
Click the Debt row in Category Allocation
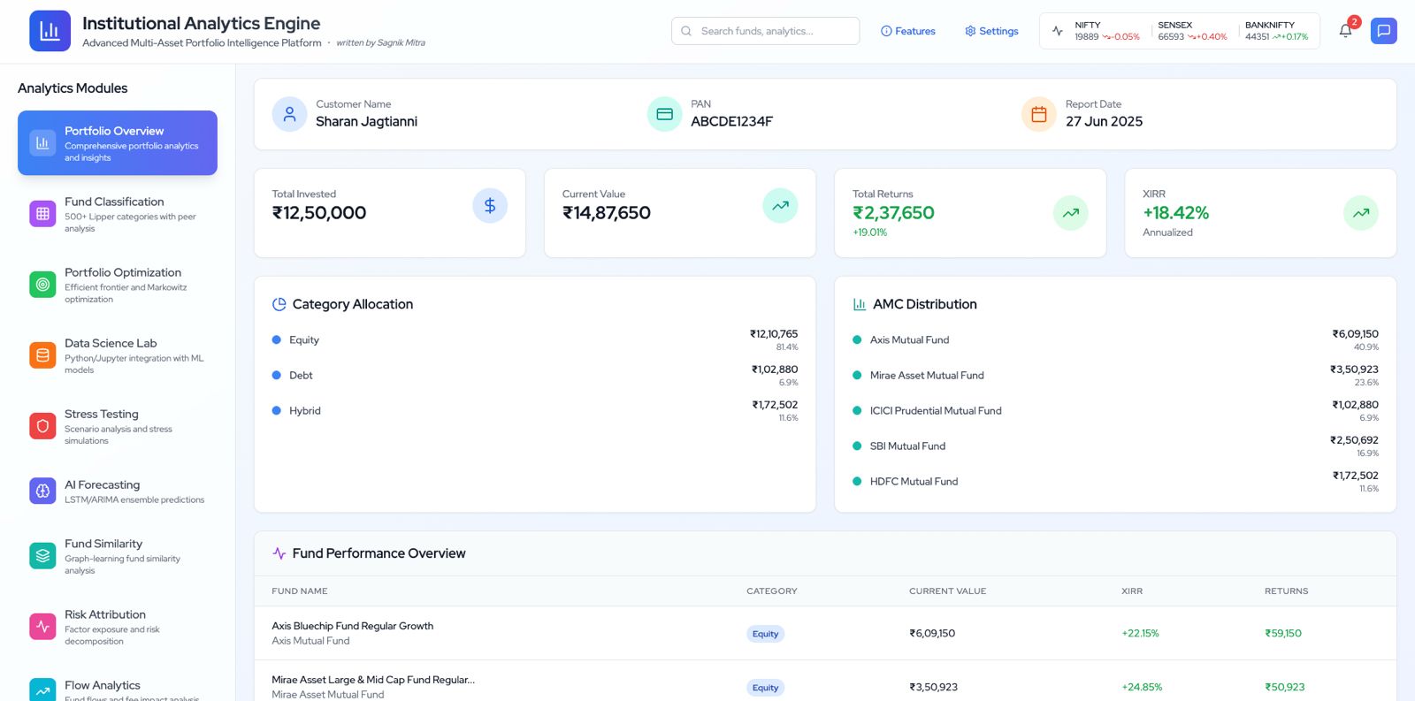pyautogui.click(x=535, y=376)
